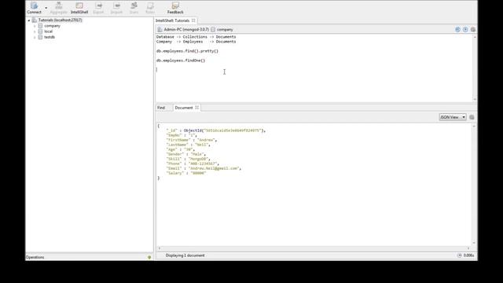Click the Operations panel label
The image size is (503, 283).
[x=35, y=257]
